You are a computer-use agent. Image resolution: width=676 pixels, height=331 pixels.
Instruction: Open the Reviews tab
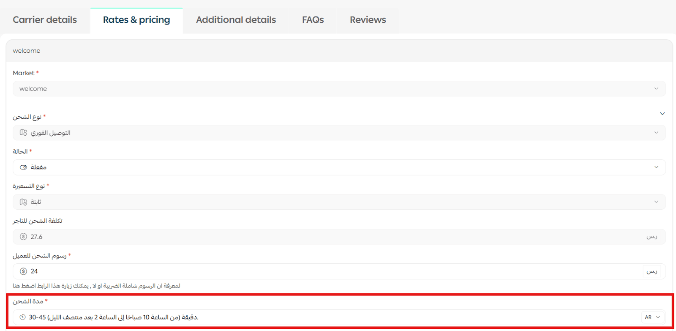(x=368, y=20)
